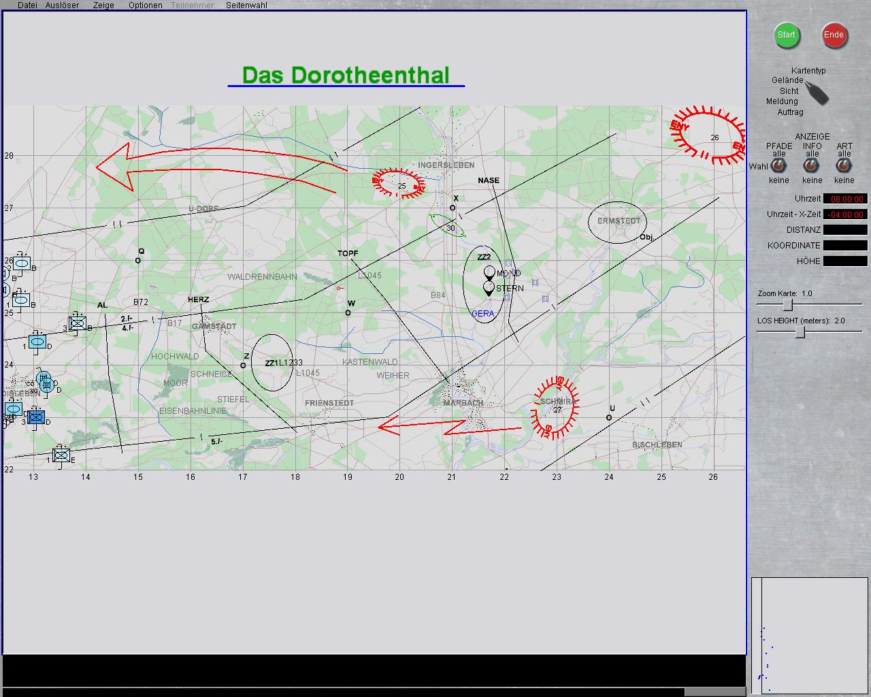Click the Kartentyp rotary knob

pyautogui.click(x=817, y=93)
